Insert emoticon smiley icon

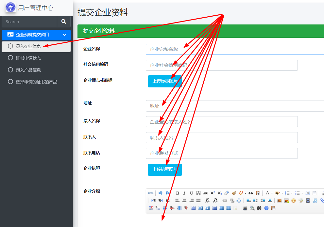(293, 201)
